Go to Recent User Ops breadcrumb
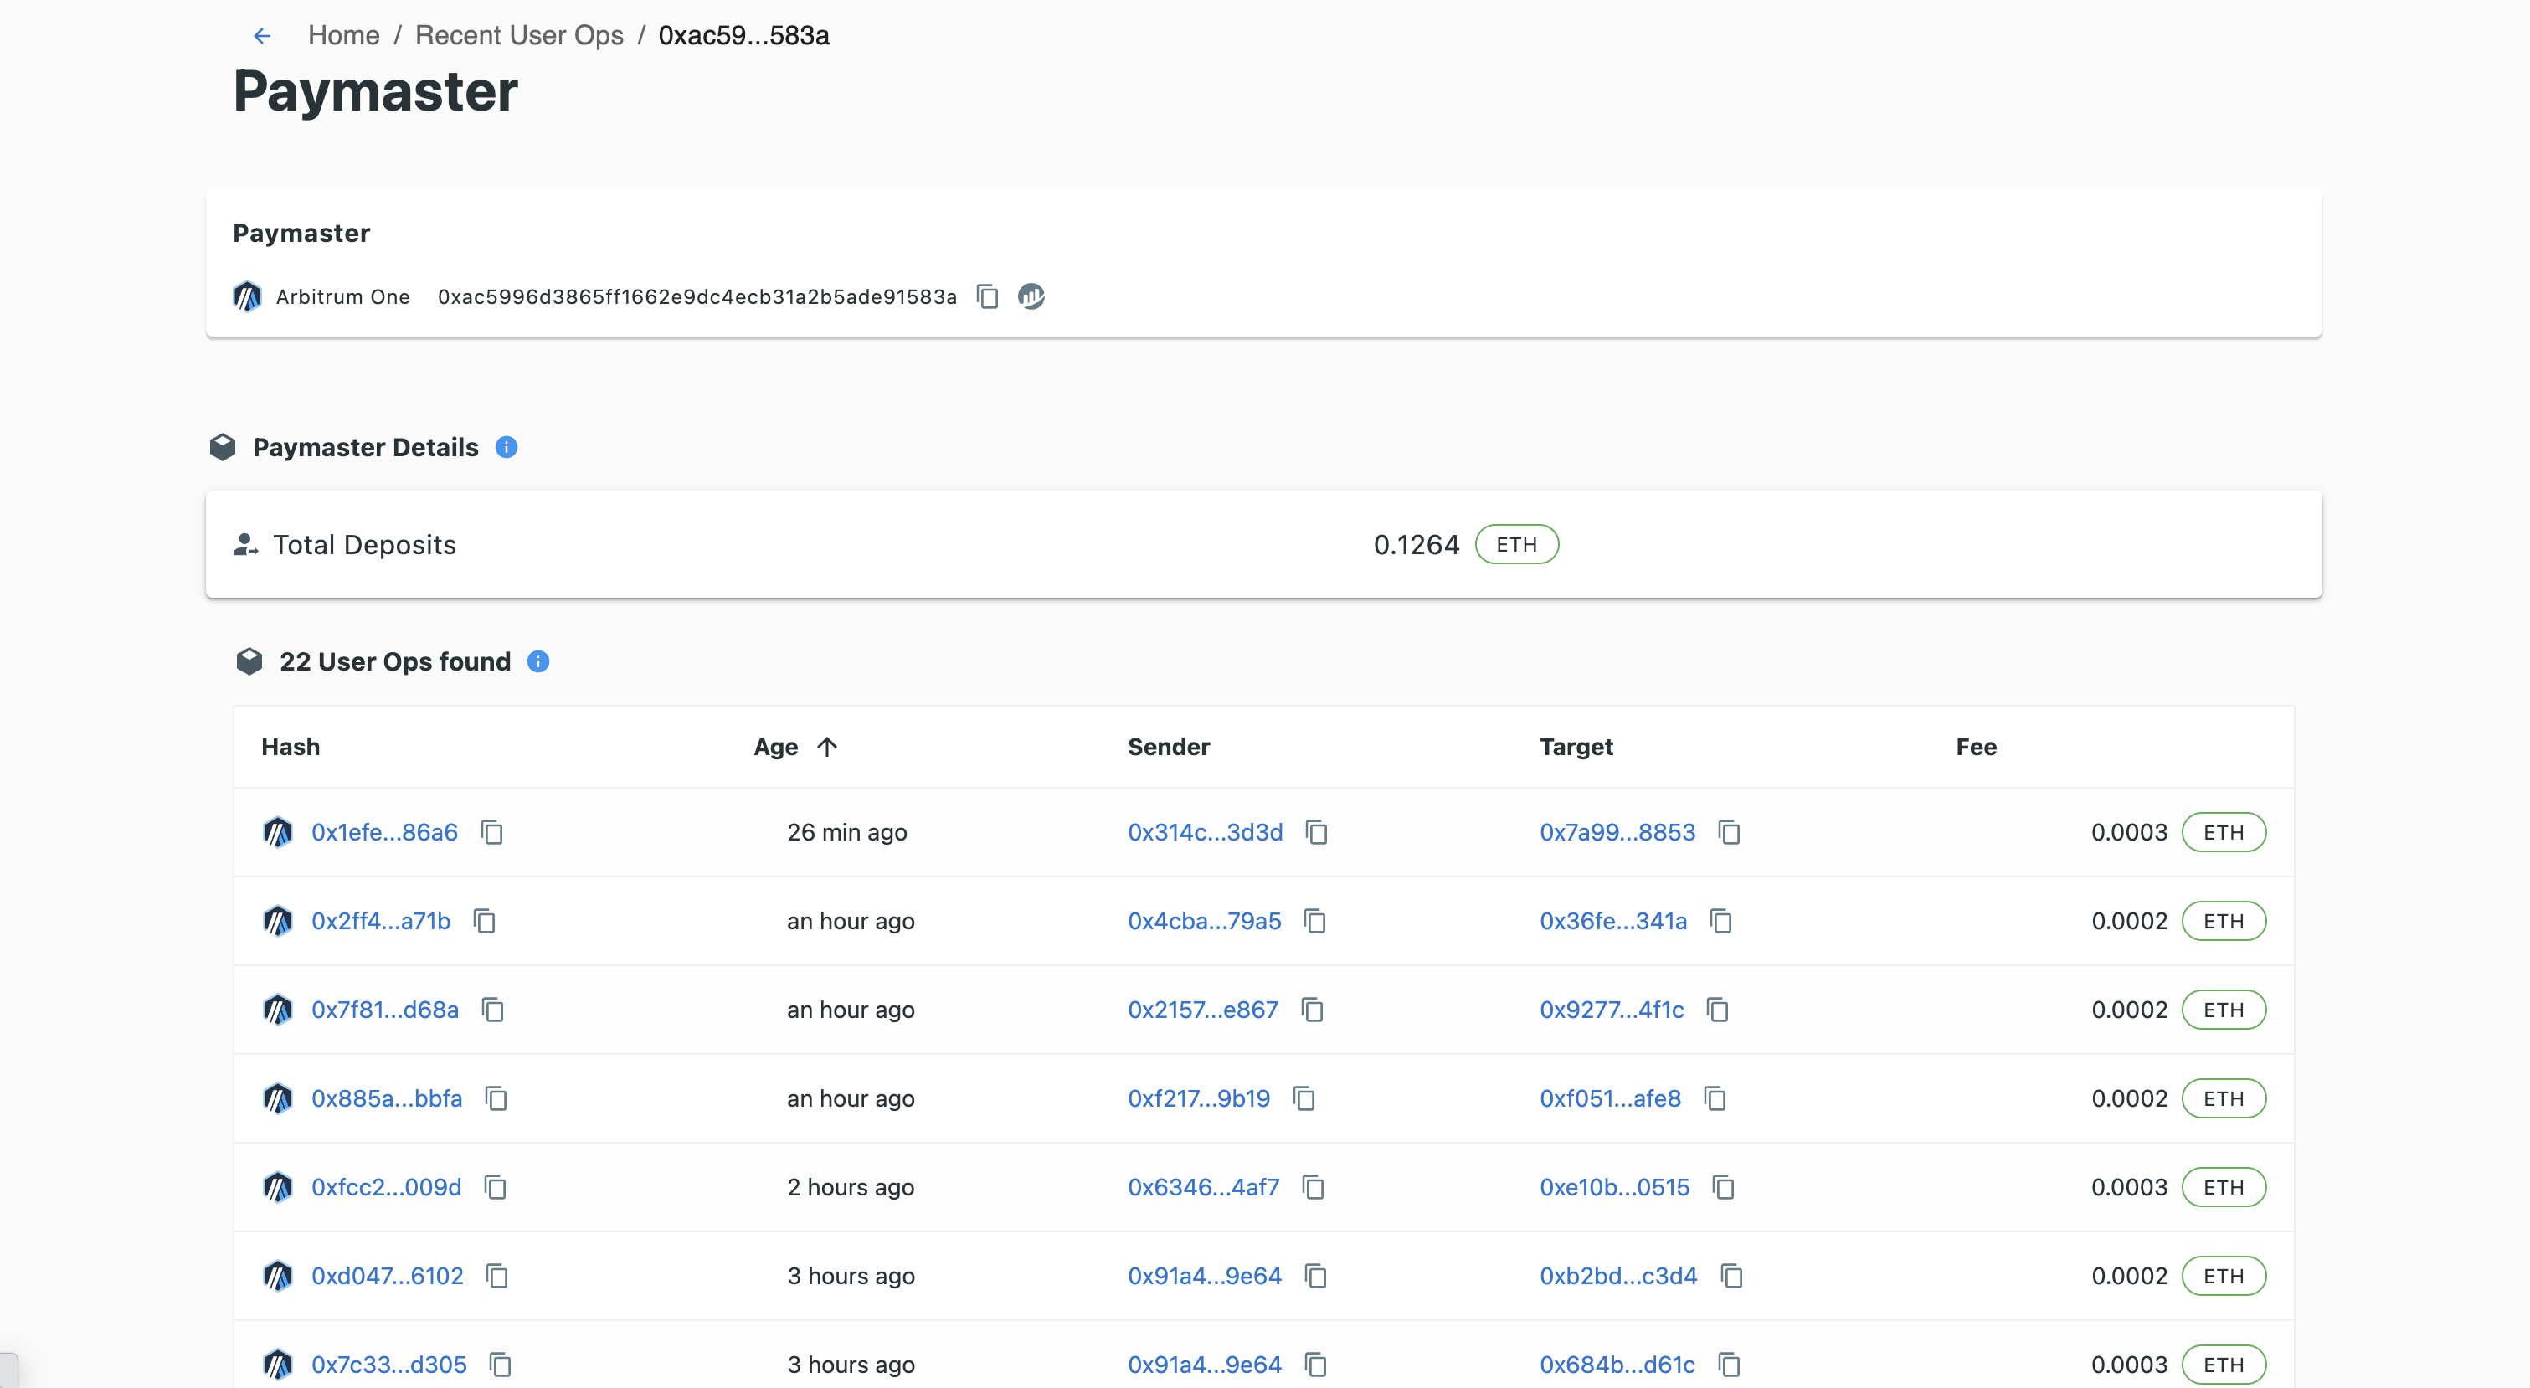2530x1388 pixels. coord(518,35)
